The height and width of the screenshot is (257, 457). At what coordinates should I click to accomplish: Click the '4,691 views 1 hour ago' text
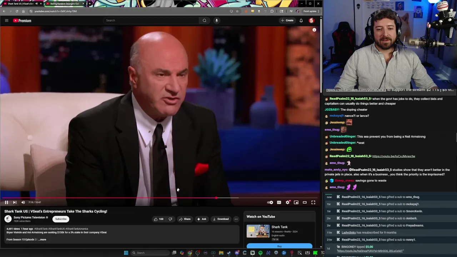tap(20, 229)
